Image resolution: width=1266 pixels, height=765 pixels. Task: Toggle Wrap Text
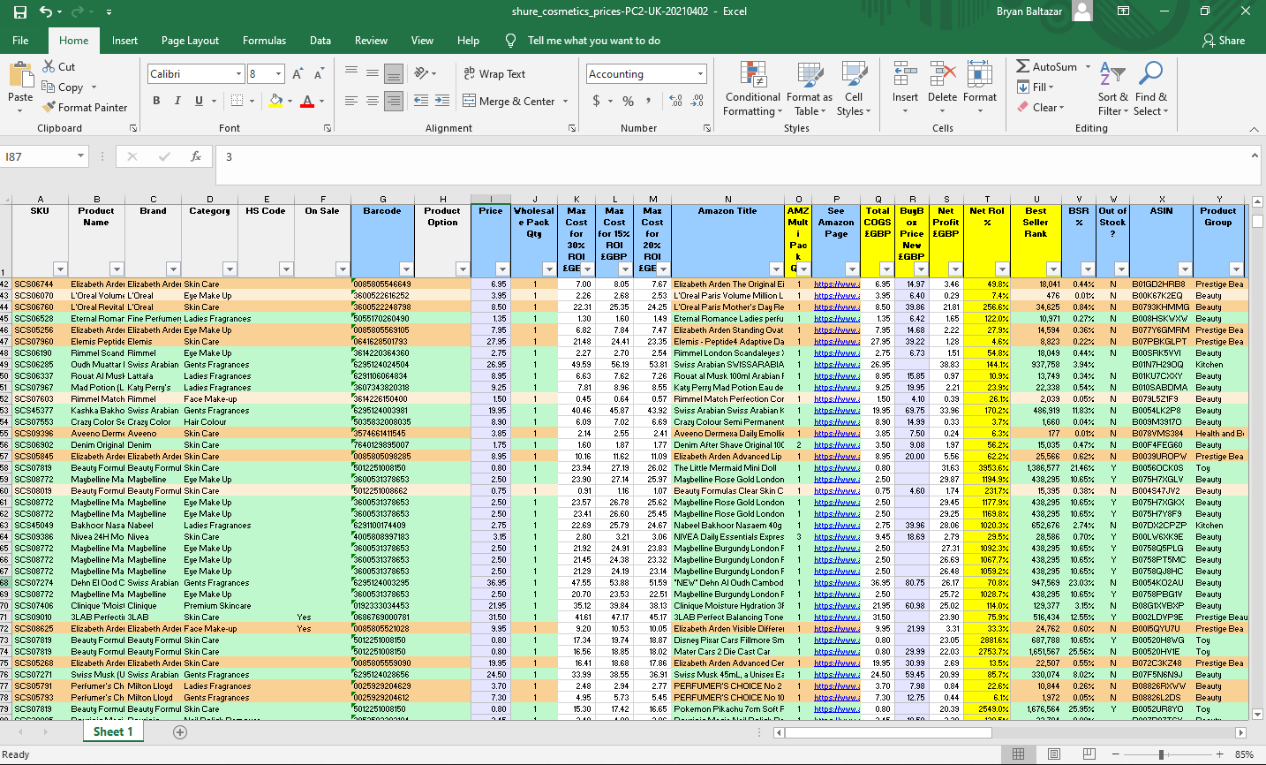tap(494, 74)
